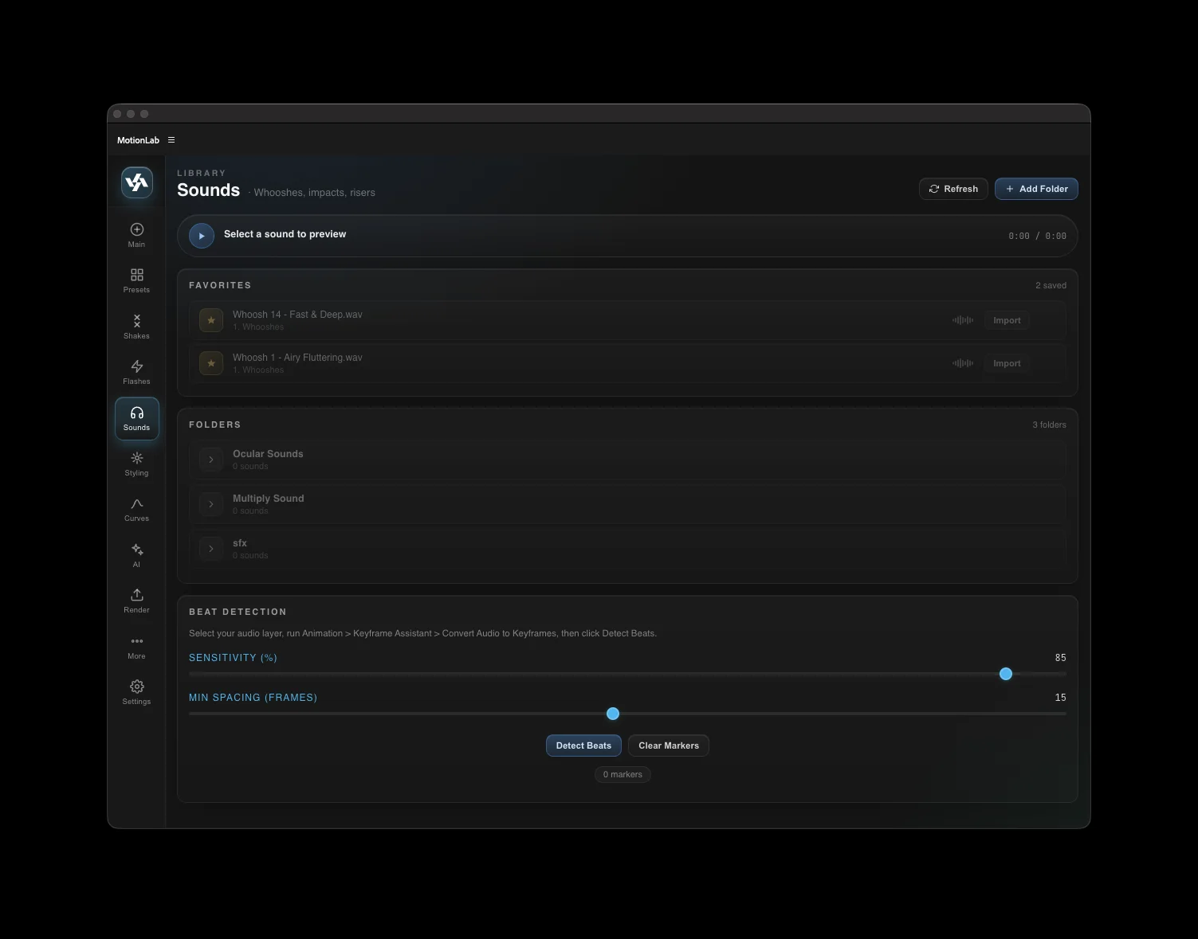Expand the Ocular Sounds folder
Image resolution: width=1198 pixels, height=939 pixels.
[211, 460]
